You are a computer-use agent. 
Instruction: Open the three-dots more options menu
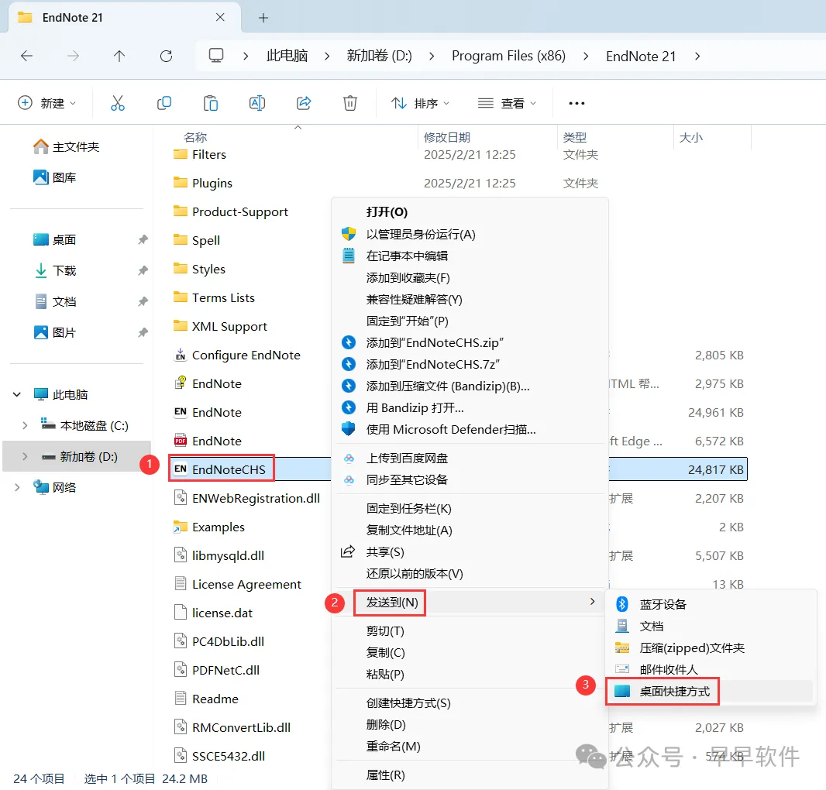click(x=576, y=103)
